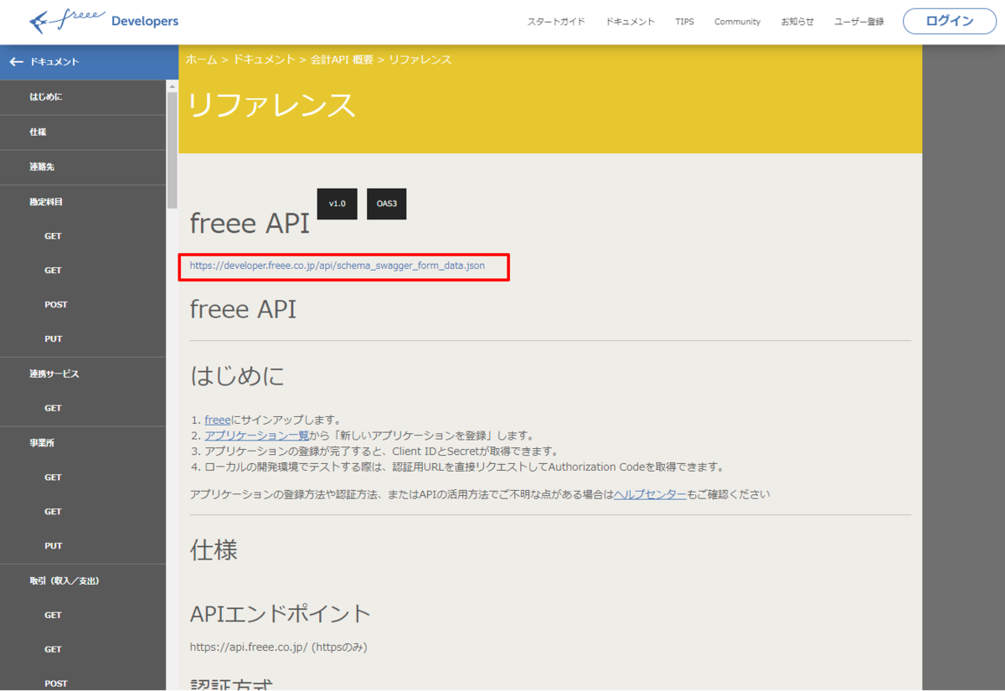Image resolution: width=1005 pixels, height=691 pixels.
Task: Open お知らせ in the top navigation
Action: pyautogui.click(x=797, y=22)
